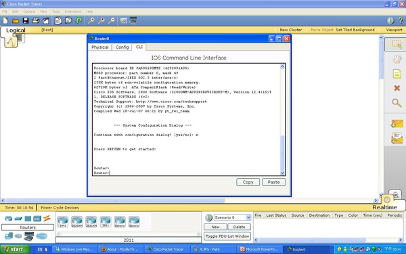Click the Paste button in CLI

pos(273,182)
